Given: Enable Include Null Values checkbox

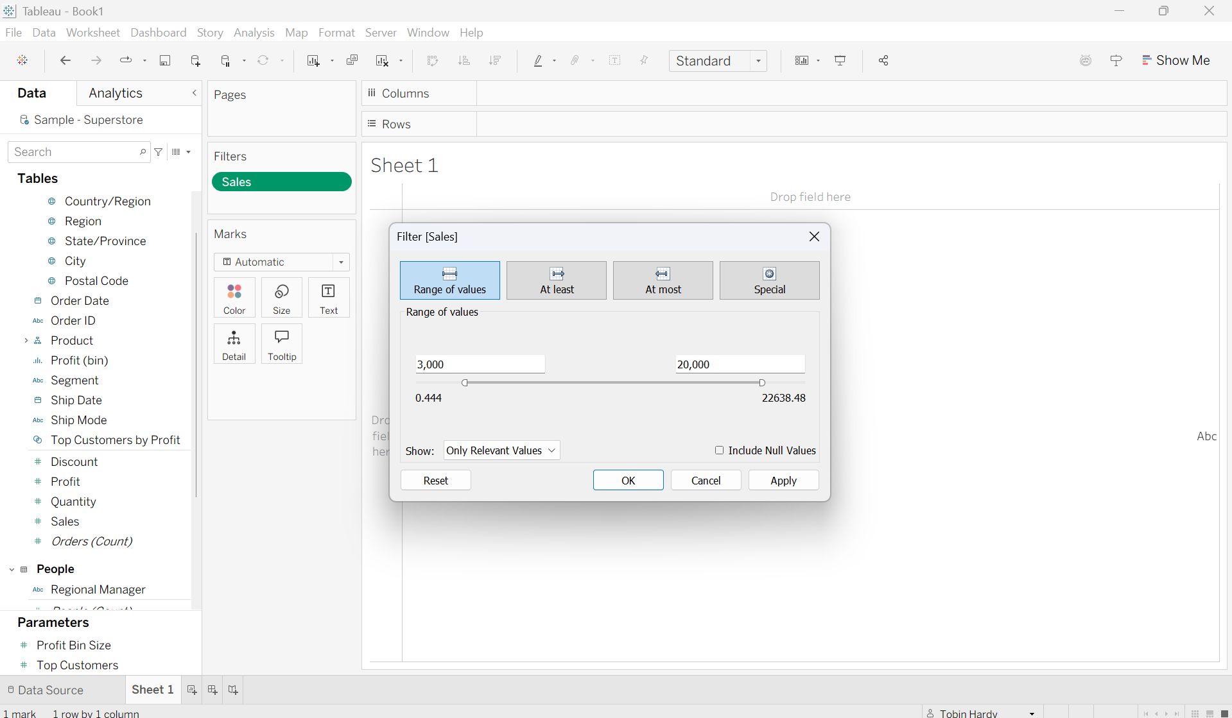Looking at the screenshot, I should (719, 450).
